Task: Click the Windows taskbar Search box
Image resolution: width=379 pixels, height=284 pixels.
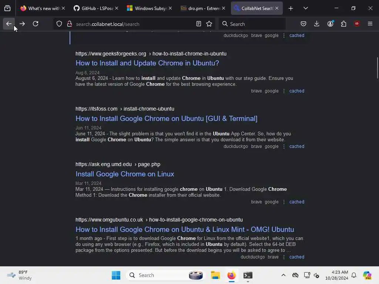Action: coord(165,275)
